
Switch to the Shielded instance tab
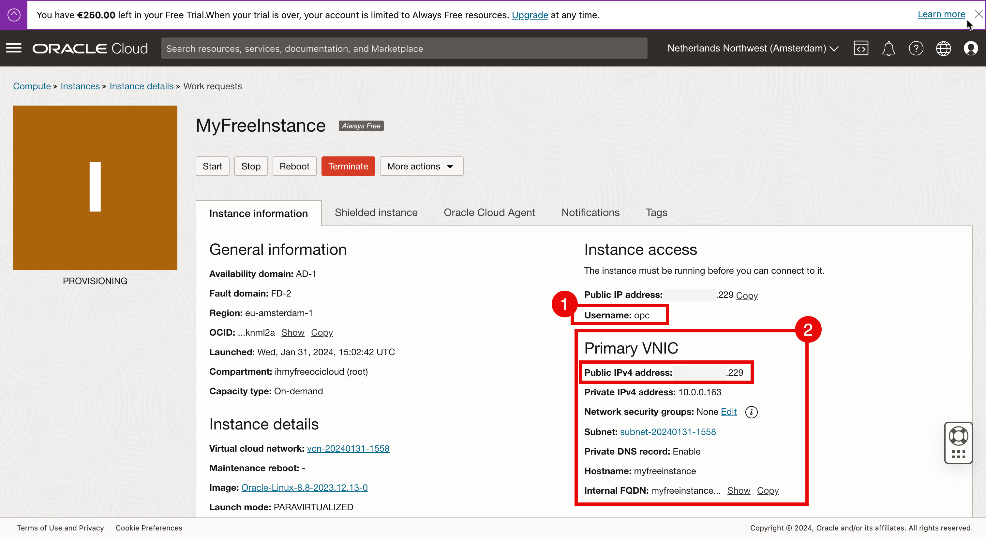coord(376,213)
